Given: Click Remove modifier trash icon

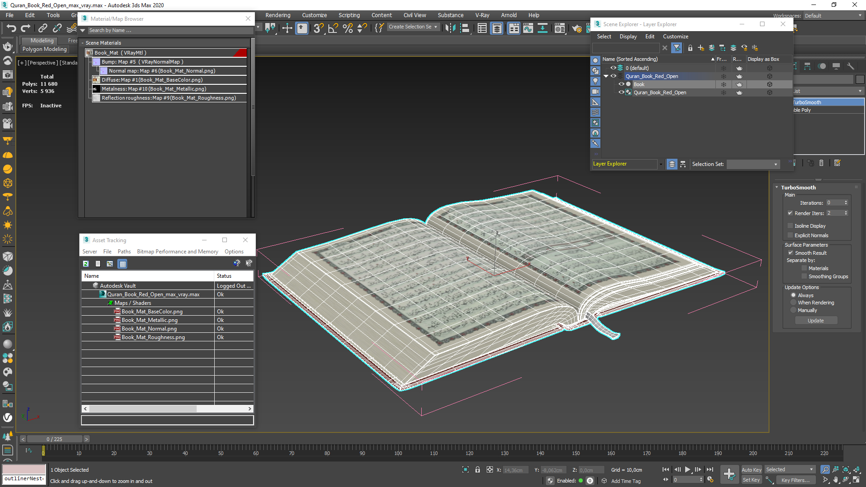Looking at the screenshot, I should 821,163.
